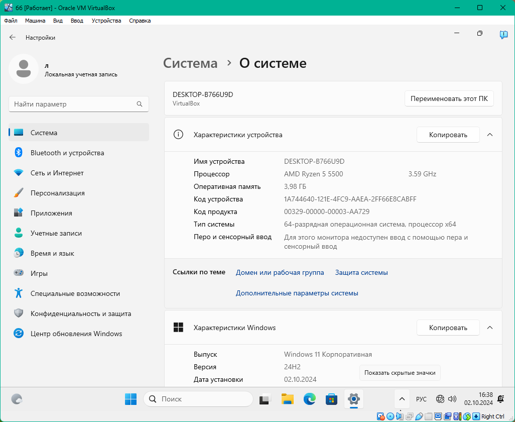Screen dimensions: 515x422
Task: Click the Windows Start button
Action: [x=131, y=399]
